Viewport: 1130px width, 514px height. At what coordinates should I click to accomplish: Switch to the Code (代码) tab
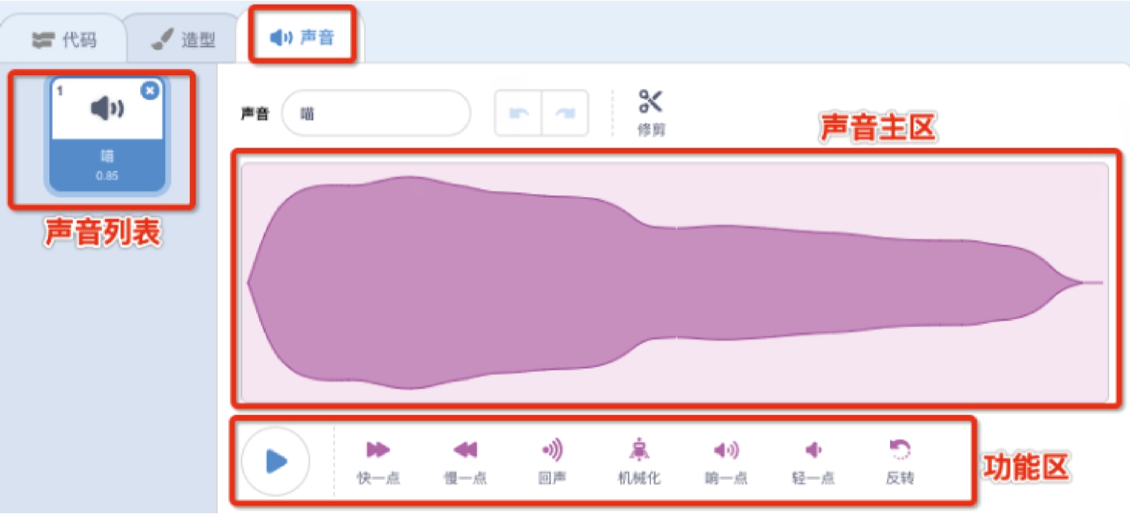click(x=64, y=40)
